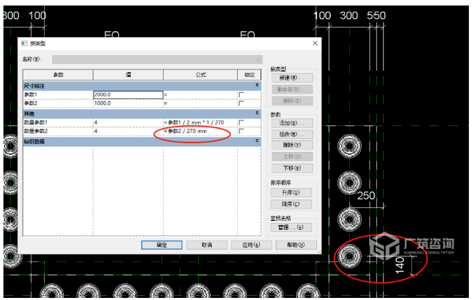Toggle lock checkbox for 数量参数2
This screenshot has width=473, height=300.
click(x=241, y=131)
